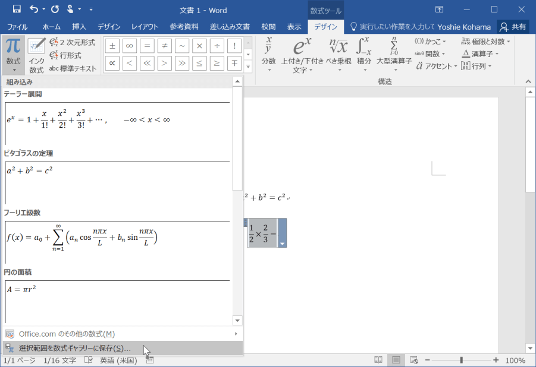Open アクセント accent dropdown
Image resolution: width=536 pixels, height=367 pixels.
(x=437, y=67)
